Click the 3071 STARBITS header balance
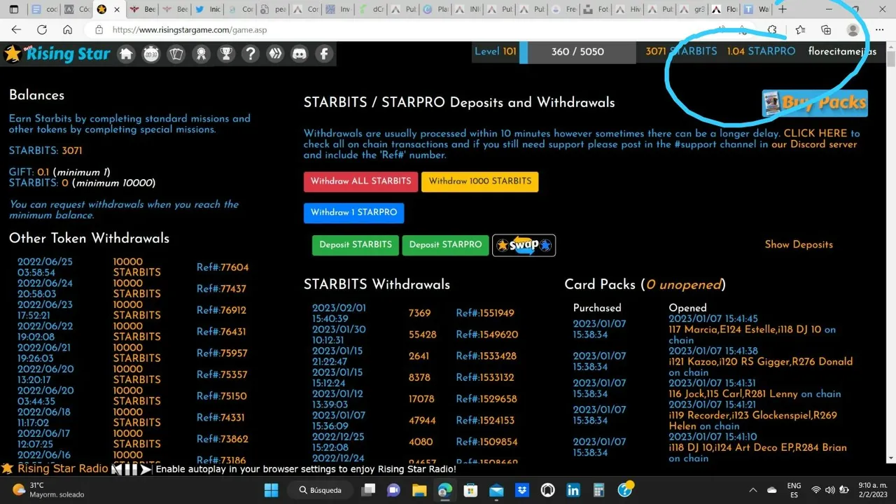Image resolution: width=896 pixels, height=504 pixels. point(681,52)
